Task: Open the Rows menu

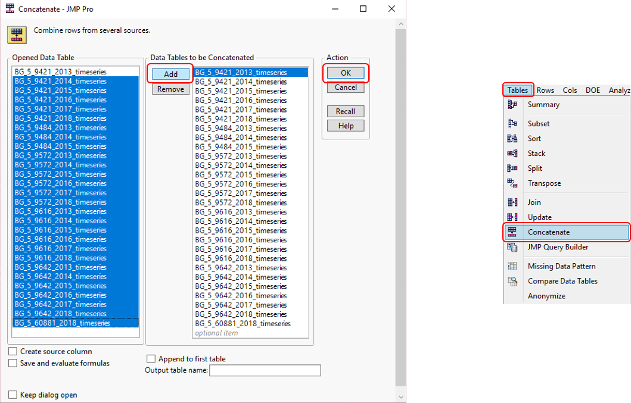Action: pos(545,90)
